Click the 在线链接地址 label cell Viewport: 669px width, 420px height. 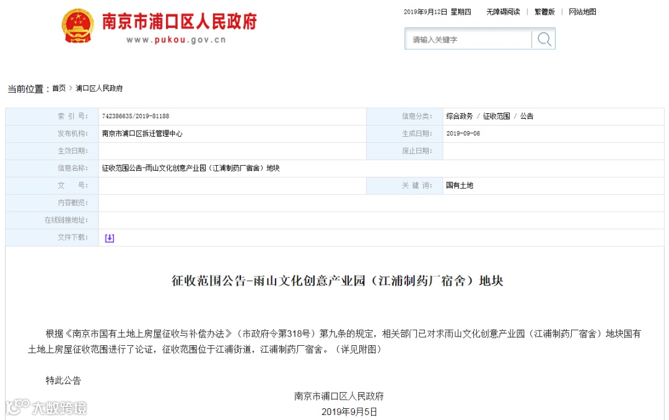pos(52,220)
